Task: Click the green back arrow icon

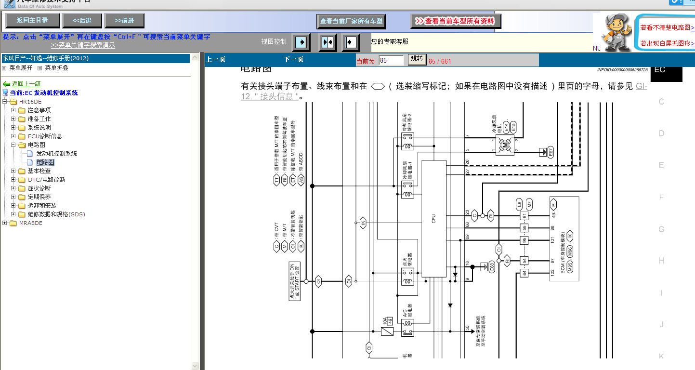Action: point(6,84)
